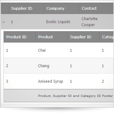Select the Chai product row

point(58,50)
